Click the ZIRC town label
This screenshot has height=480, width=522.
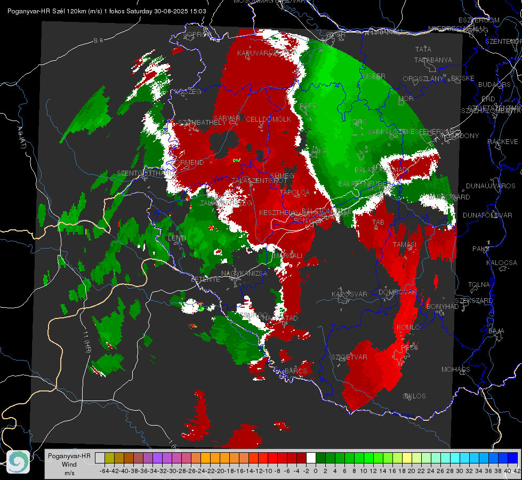tap(360, 122)
